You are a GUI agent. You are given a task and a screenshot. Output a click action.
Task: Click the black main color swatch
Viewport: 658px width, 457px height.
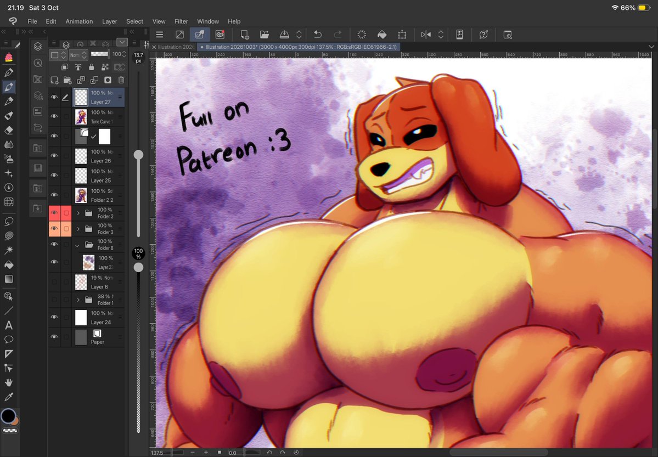[8, 416]
